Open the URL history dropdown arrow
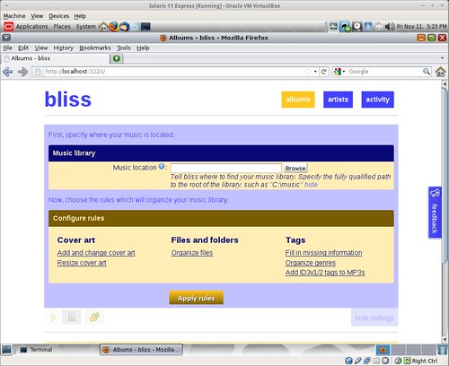 [315, 72]
